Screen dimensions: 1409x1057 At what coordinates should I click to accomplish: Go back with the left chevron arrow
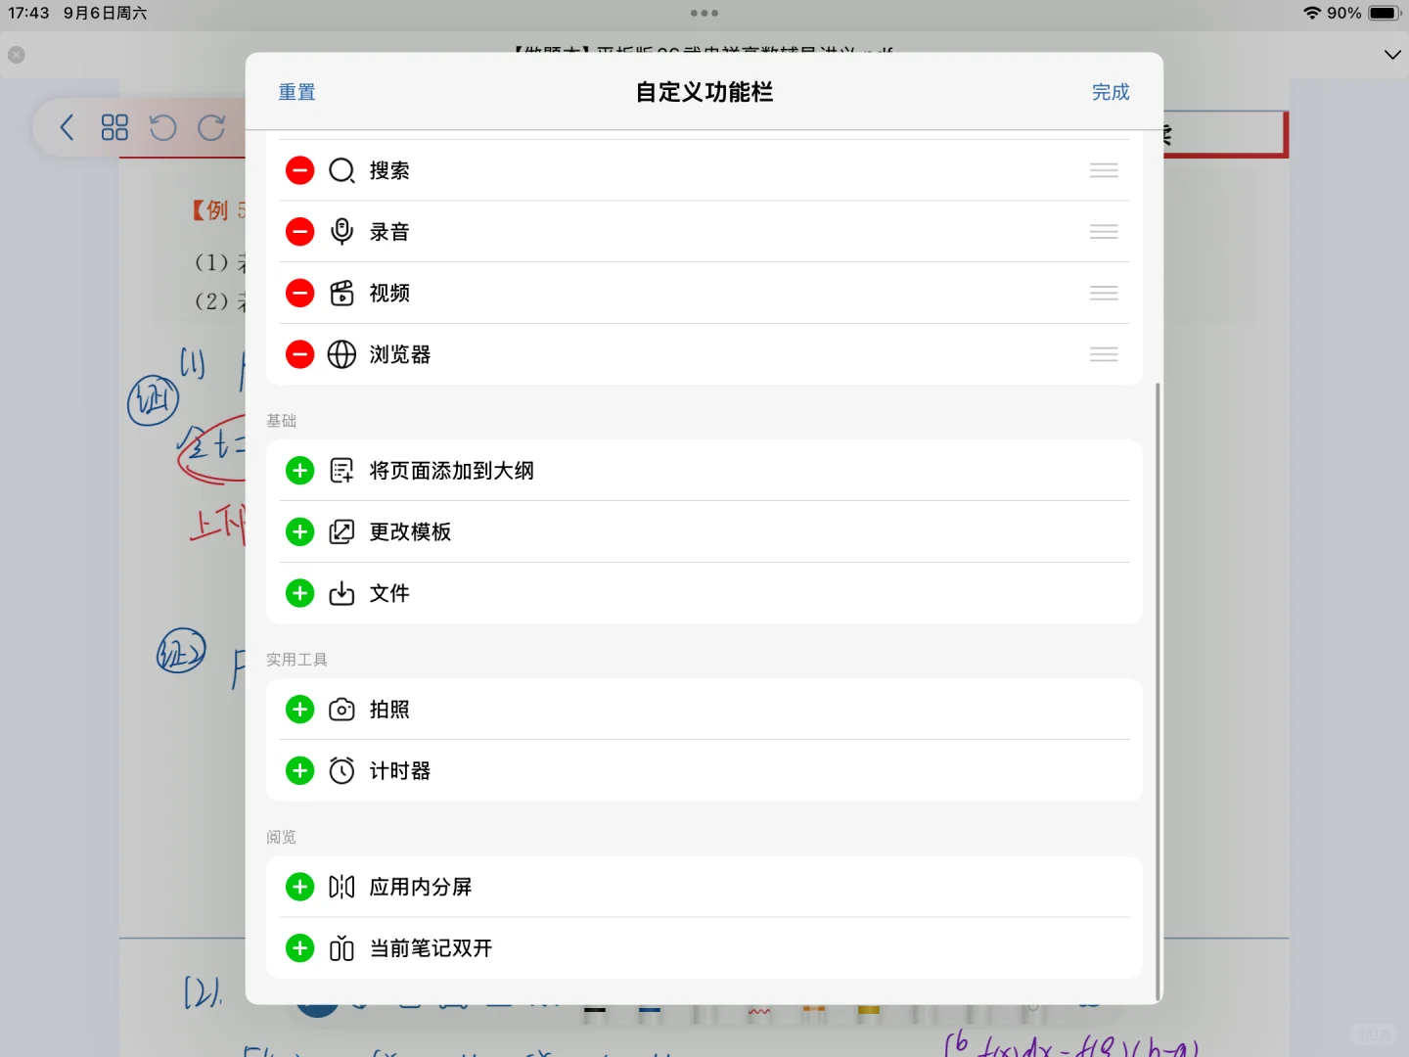tap(67, 127)
